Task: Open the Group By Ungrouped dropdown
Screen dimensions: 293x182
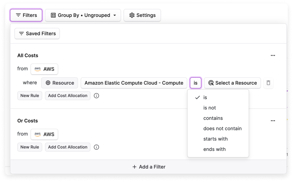Action: point(83,15)
